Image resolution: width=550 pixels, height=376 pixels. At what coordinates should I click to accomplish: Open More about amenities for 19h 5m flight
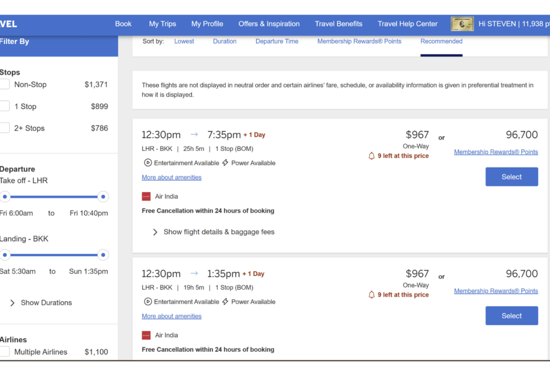171,316
